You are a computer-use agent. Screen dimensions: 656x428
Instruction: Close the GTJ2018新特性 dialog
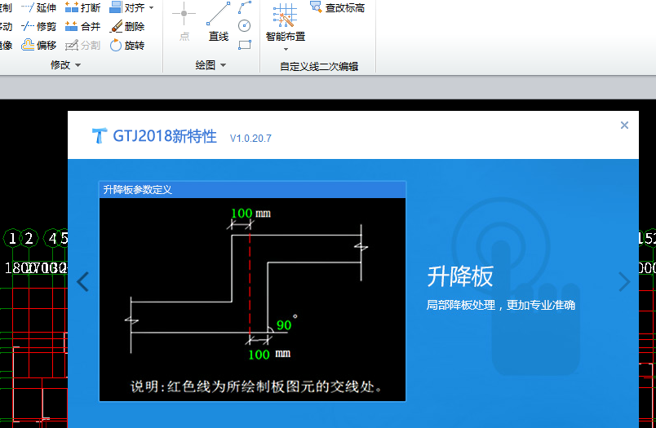pyautogui.click(x=624, y=125)
